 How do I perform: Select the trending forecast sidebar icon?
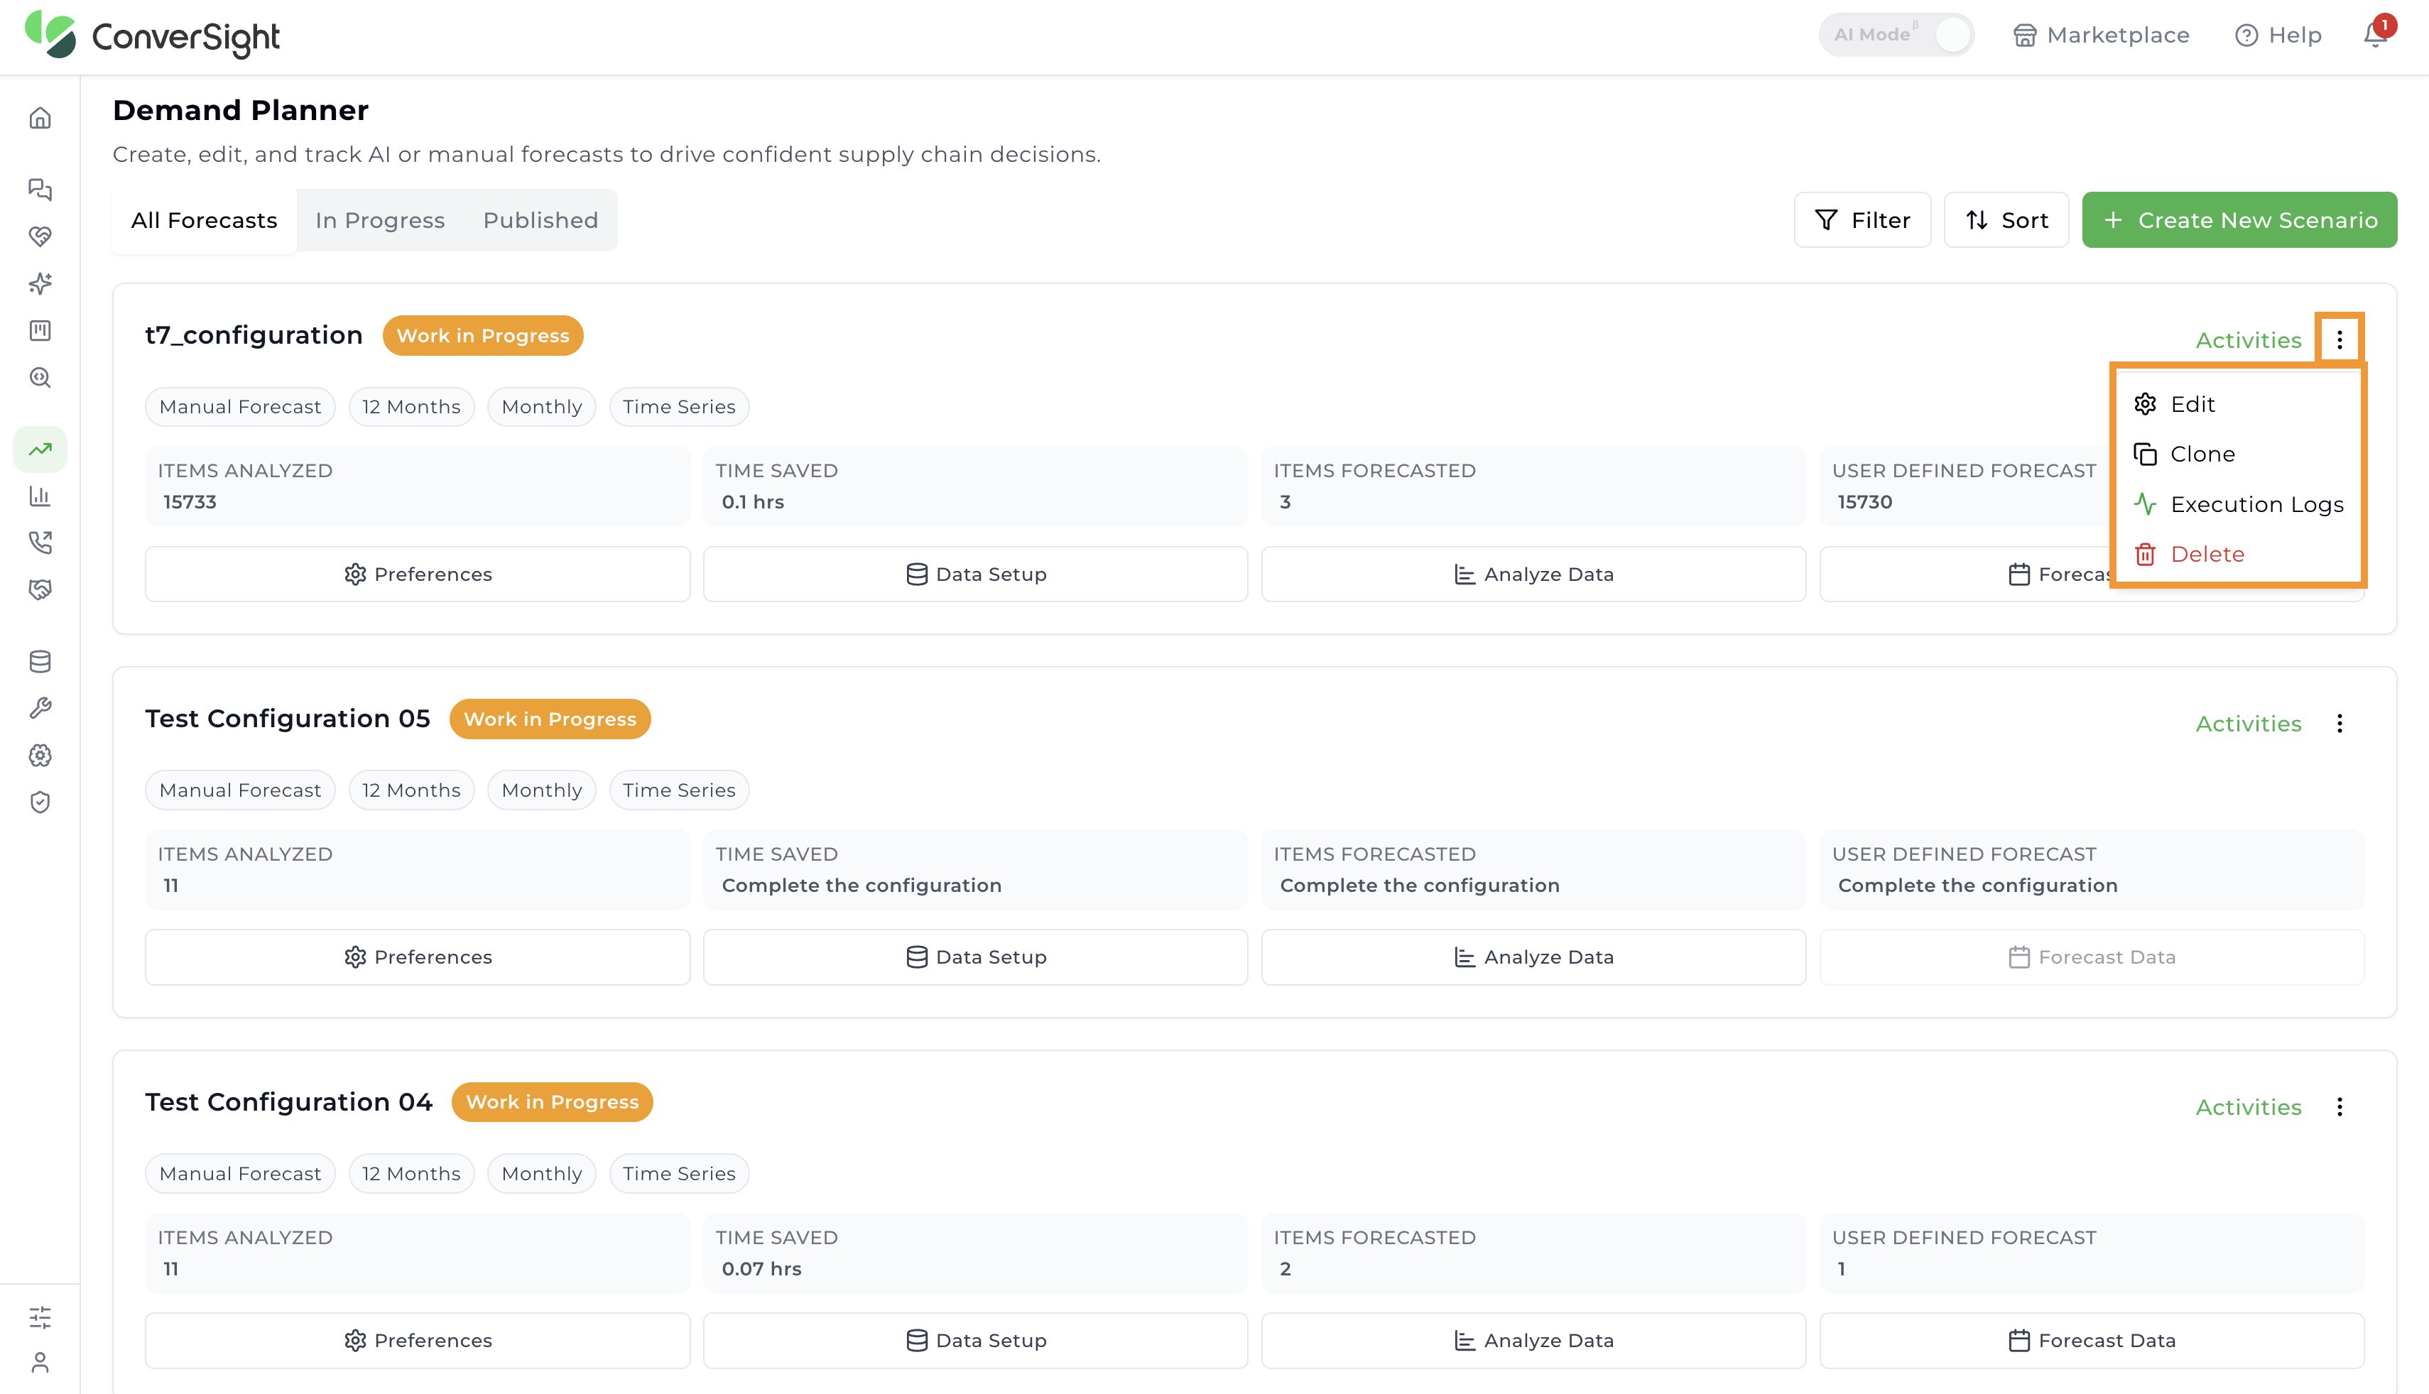coord(40,449)
